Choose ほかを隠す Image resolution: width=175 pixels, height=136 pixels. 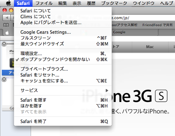click(x=63, y=106)
